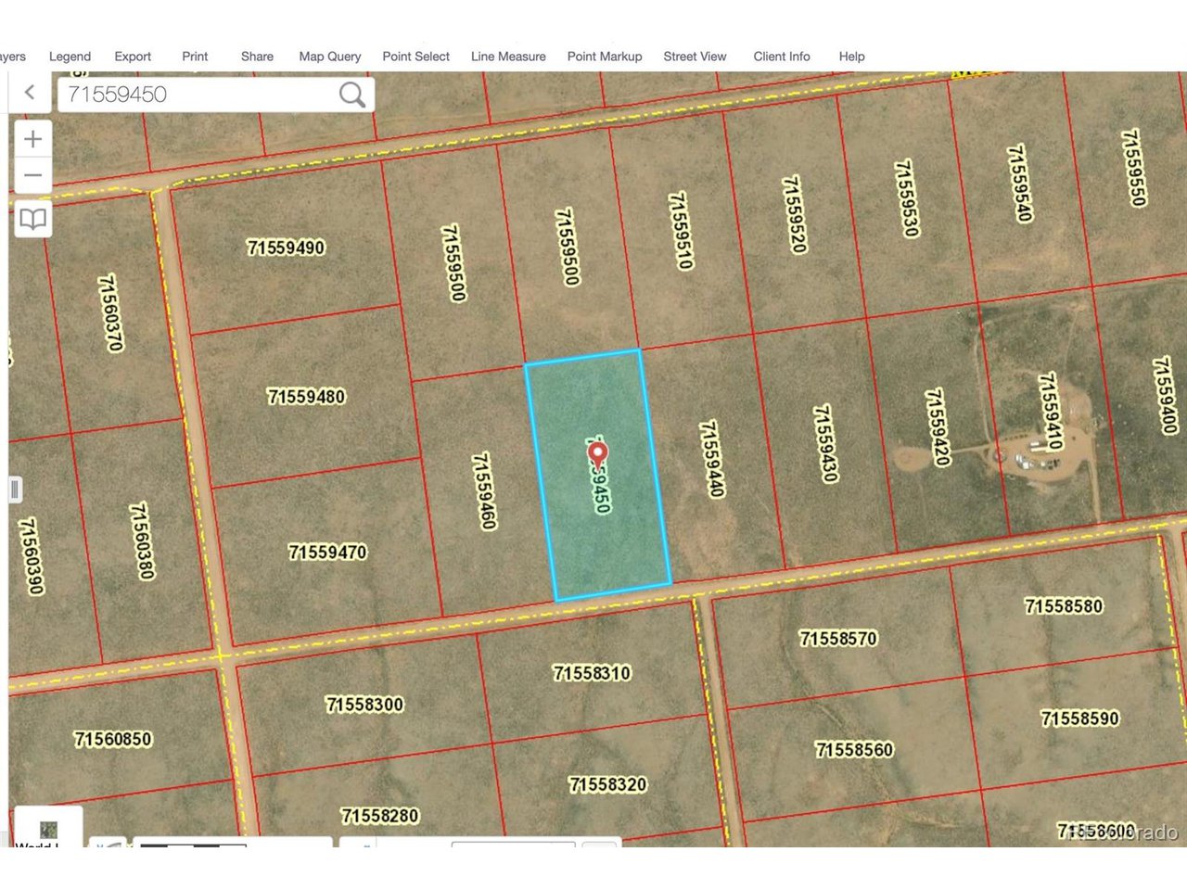Open the Share menu item
Screen dimensions: 1187x890
(257, 57)
